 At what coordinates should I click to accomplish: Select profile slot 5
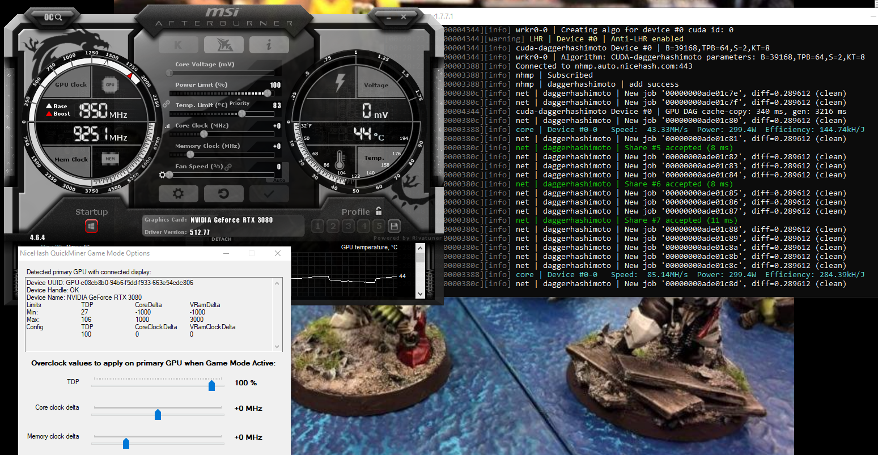click(x=379, y=226)
